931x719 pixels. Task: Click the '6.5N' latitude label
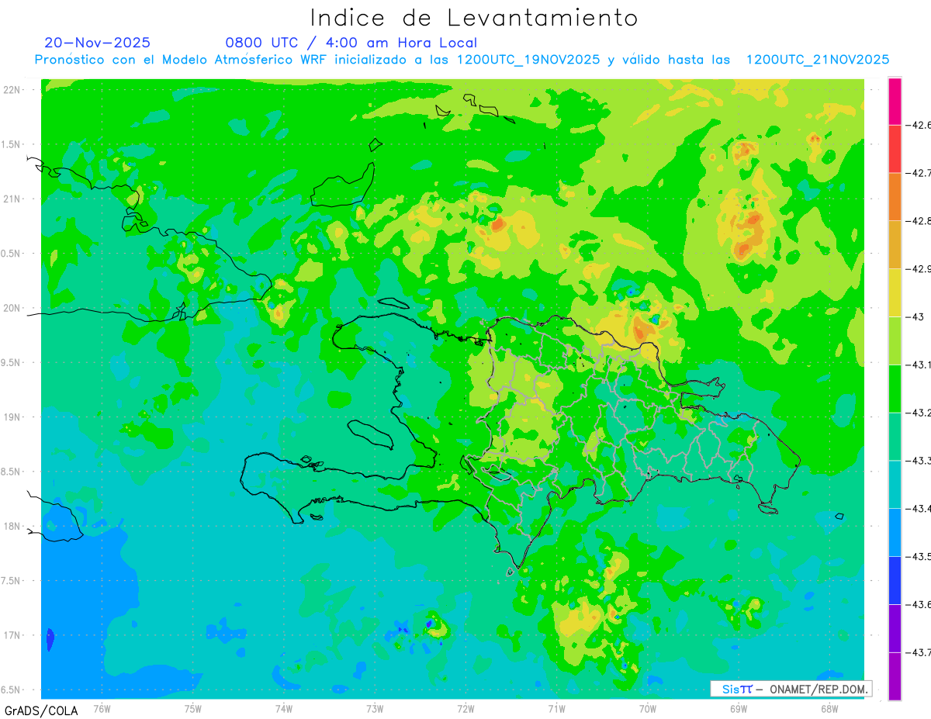11,690
